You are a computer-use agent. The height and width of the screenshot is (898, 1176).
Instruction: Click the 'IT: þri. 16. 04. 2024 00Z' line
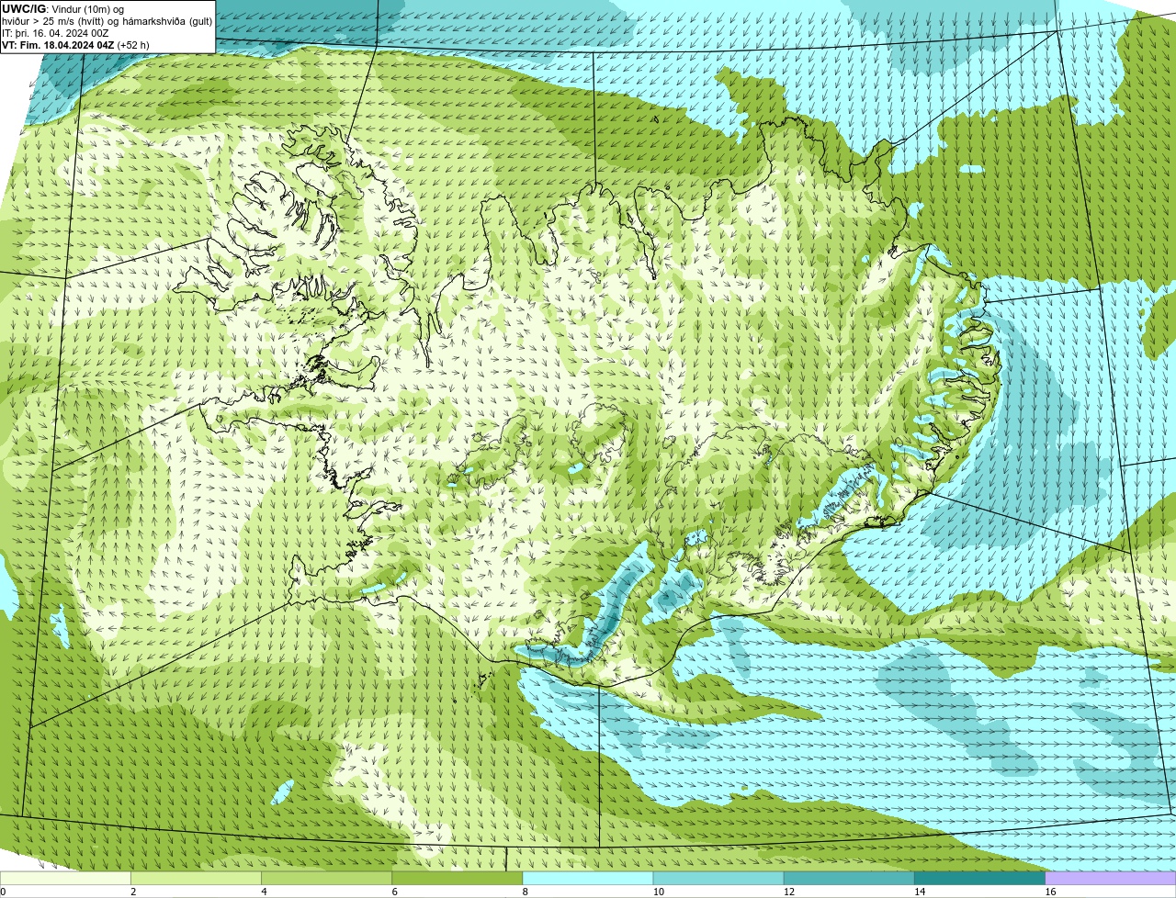coord(55,33)
